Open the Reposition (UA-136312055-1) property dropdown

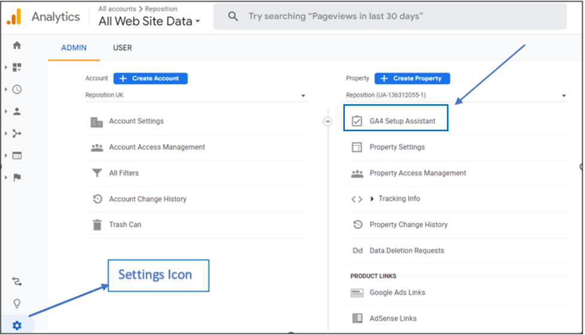click(x=457, y=95)
